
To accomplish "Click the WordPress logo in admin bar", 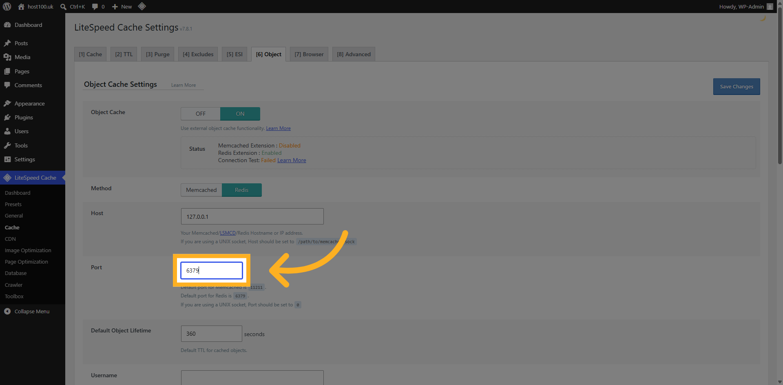I will 7,7.
